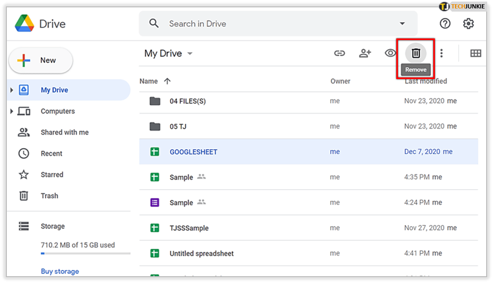Click the GOOGLESHEET spreadsheet file icon

point(155,152)
